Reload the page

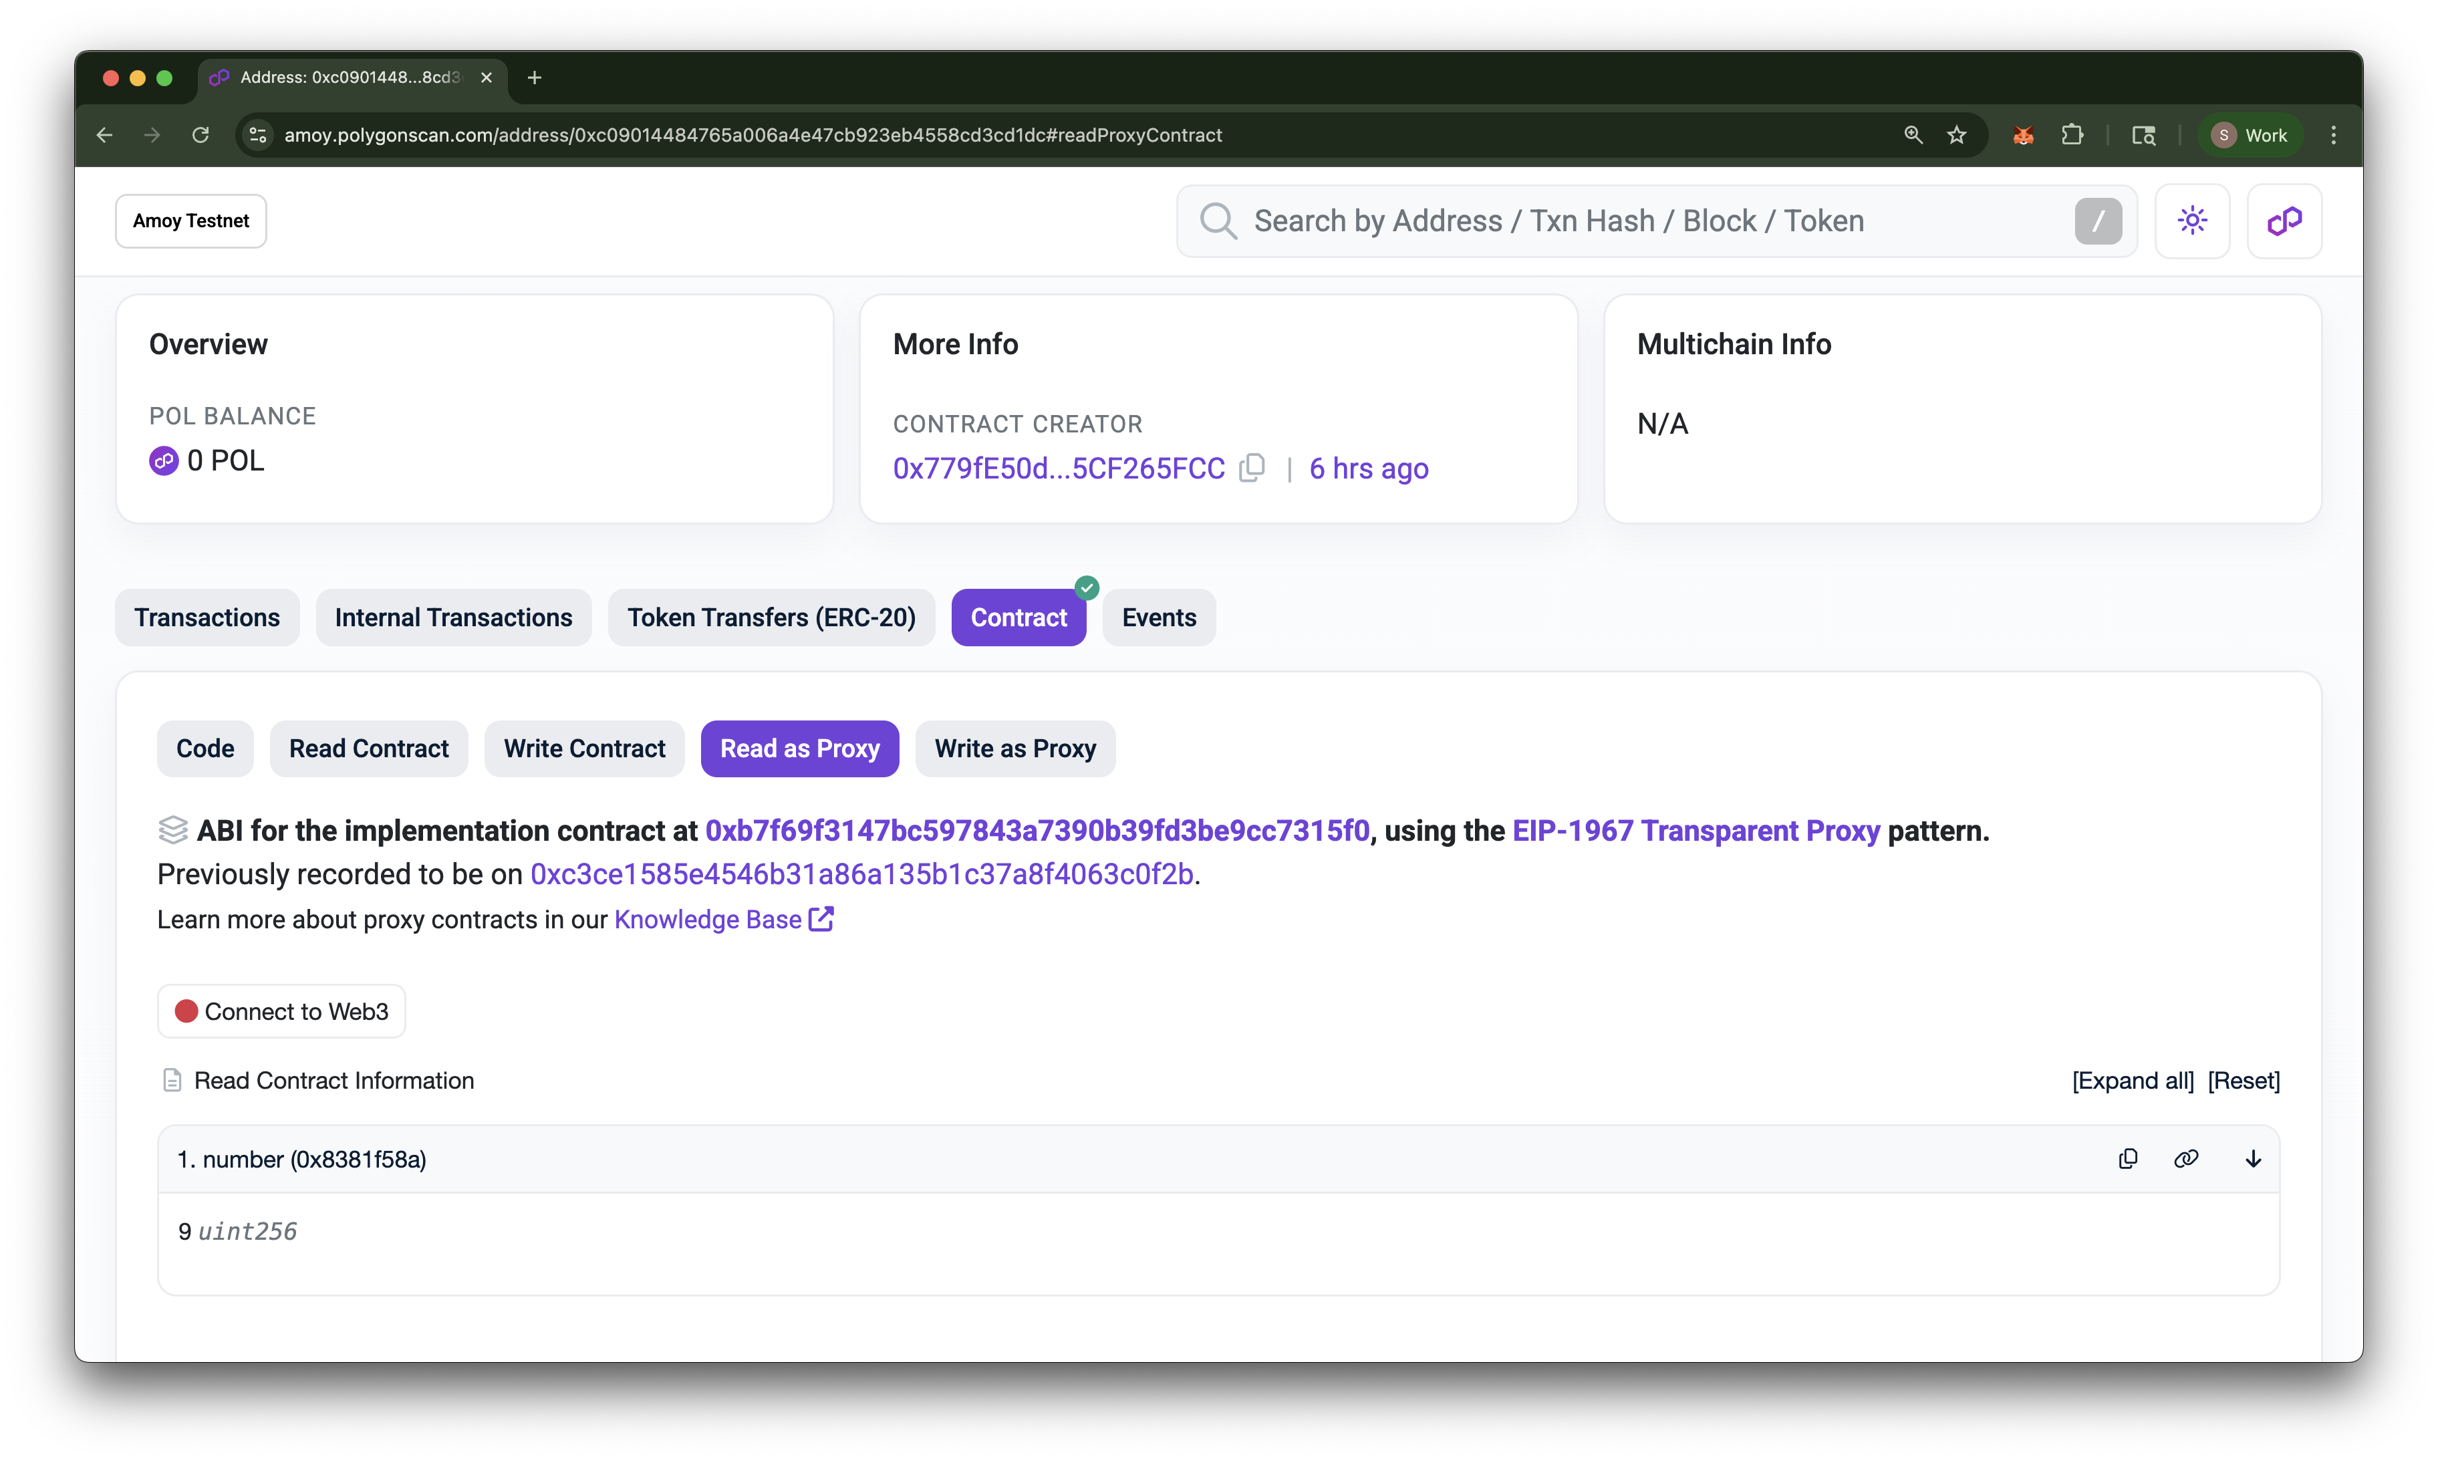(200, 135)
